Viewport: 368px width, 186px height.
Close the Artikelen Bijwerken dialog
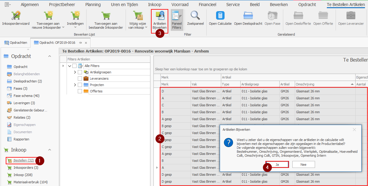click(x=354, y=130)
